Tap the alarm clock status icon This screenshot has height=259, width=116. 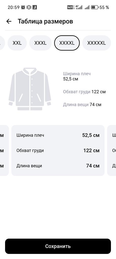tap(23, 7)
